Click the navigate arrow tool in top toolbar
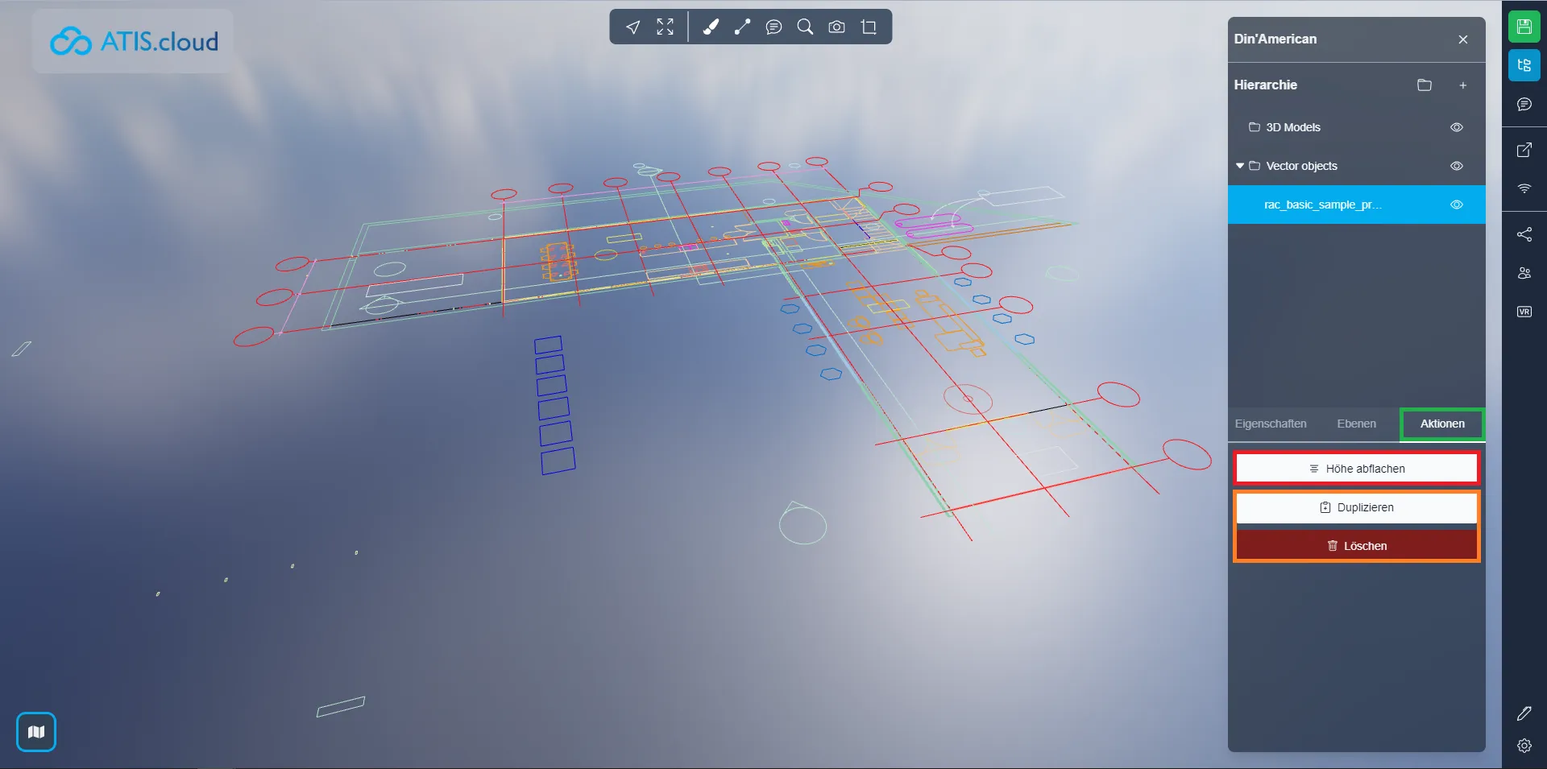Viewport: 1547px width, 769px height. pyautogui.click(x=633, y=27)
